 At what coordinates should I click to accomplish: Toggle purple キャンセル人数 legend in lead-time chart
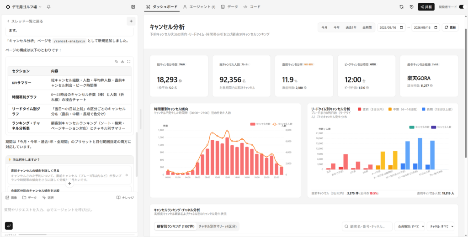[x=441, y=127]
